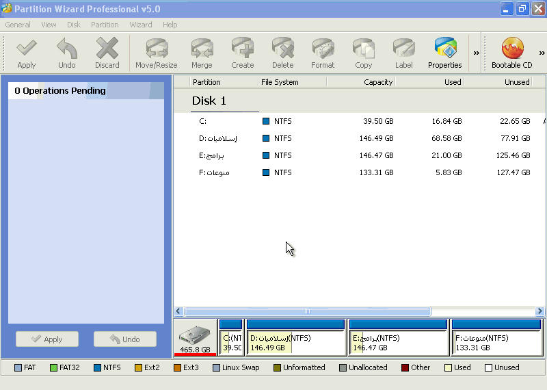
Task: Click the Other legend color swatch
Action: point(405,367)
